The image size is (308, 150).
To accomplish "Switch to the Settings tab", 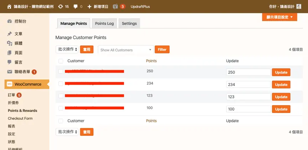I will [129, 23].
